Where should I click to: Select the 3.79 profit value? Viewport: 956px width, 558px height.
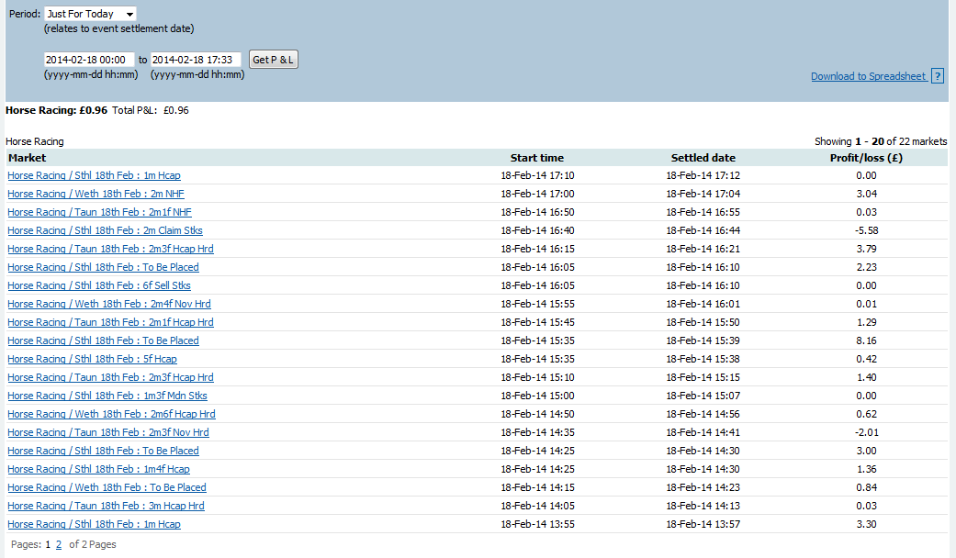click(x=866, y=249)
